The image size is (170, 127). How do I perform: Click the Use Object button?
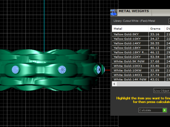coord(162,91)
